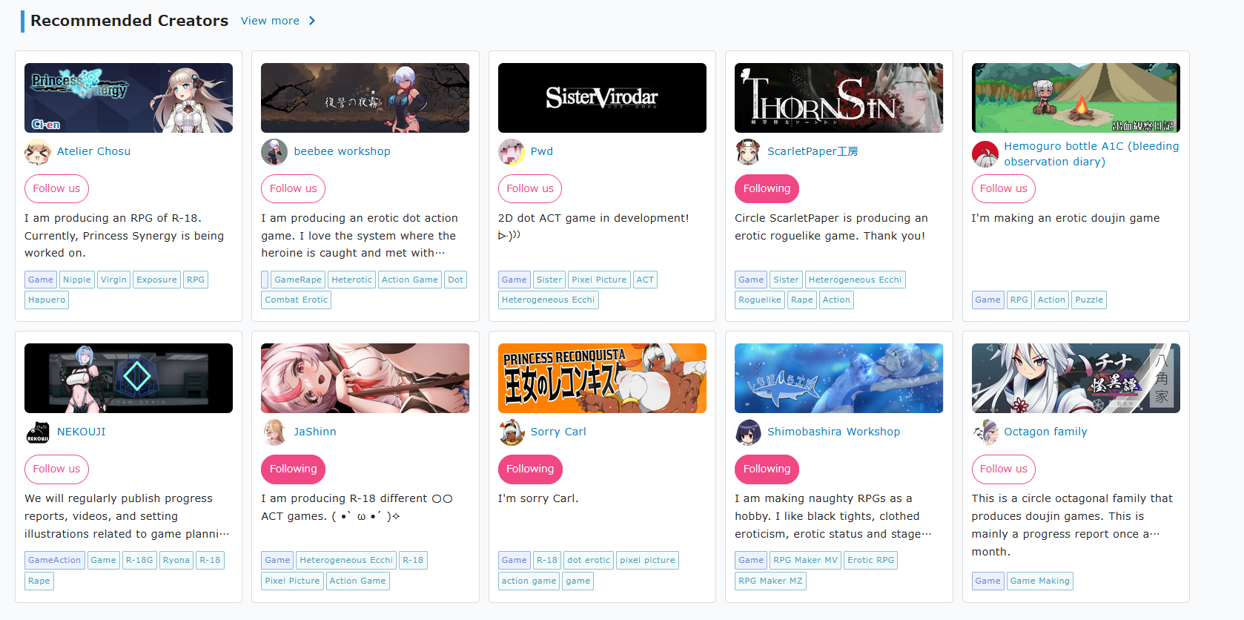The height and width of the screenshot is (620, 1244).
Task: Click the beebee workshop dark forest banner
Action: [x=365, y=98]
